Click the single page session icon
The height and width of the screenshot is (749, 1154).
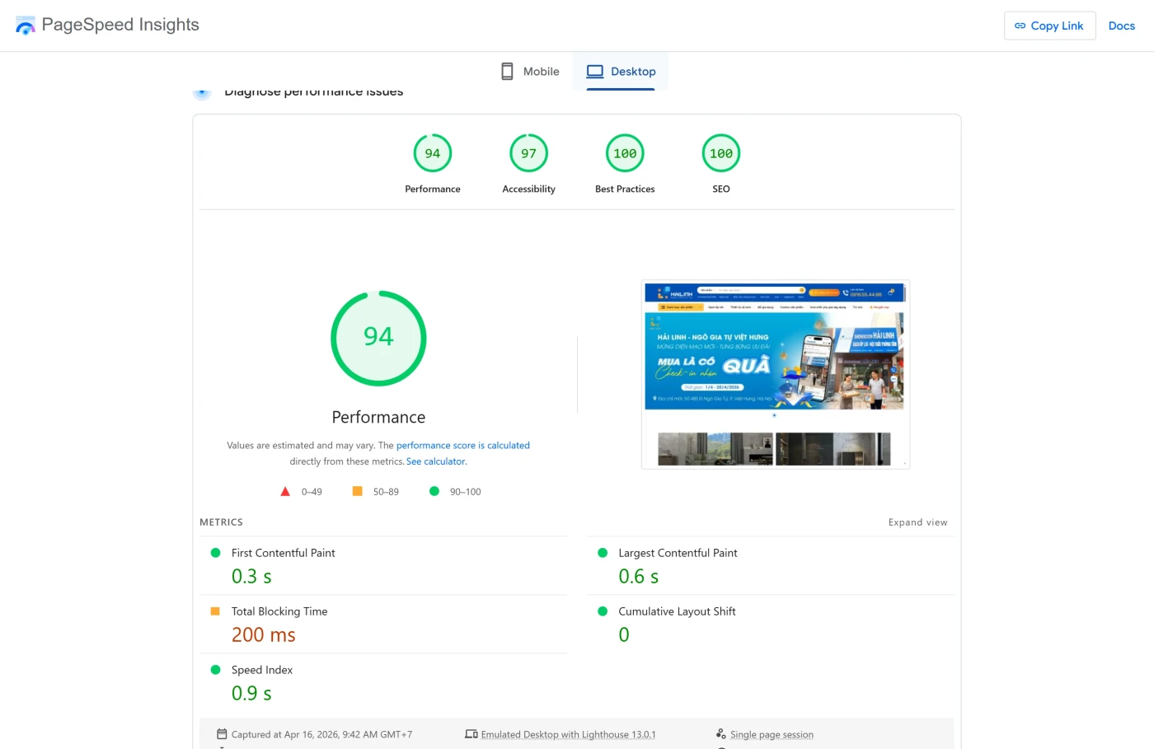[x=720, y=734]
